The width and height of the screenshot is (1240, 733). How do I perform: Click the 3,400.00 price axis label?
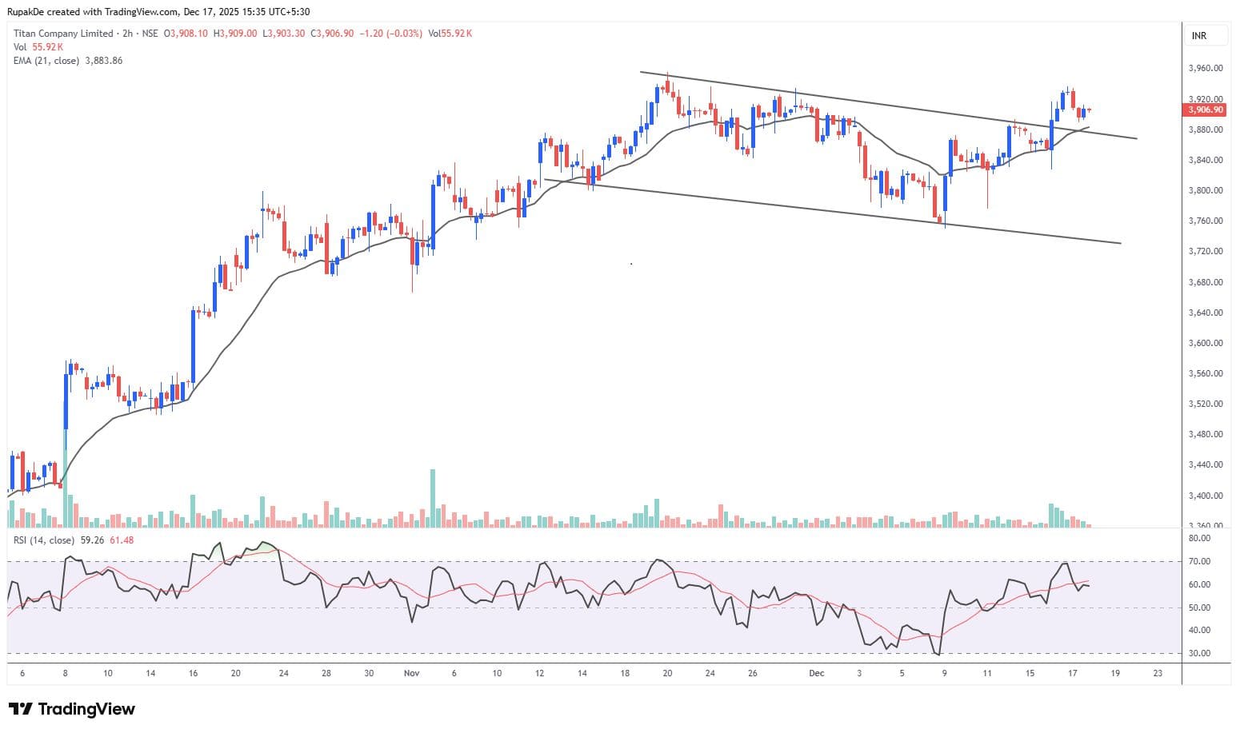coord(1205,496)
